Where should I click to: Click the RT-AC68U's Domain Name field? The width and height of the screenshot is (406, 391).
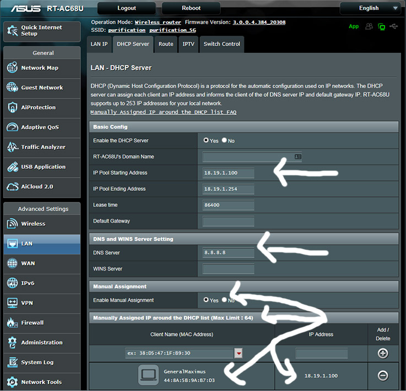coord(252,157)
